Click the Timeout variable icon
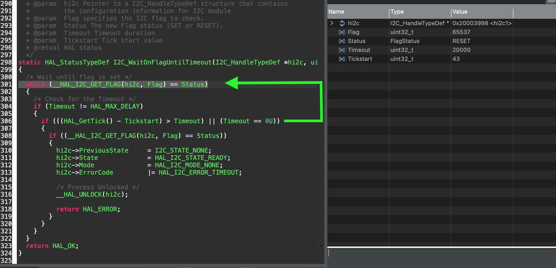The height and width of the screenshot is (268, 556). coord(342,50)
